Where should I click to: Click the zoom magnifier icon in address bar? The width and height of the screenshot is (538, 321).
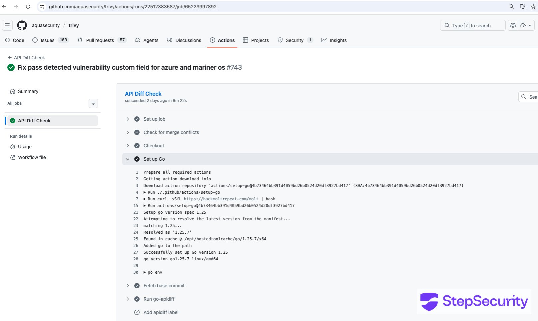512,7
